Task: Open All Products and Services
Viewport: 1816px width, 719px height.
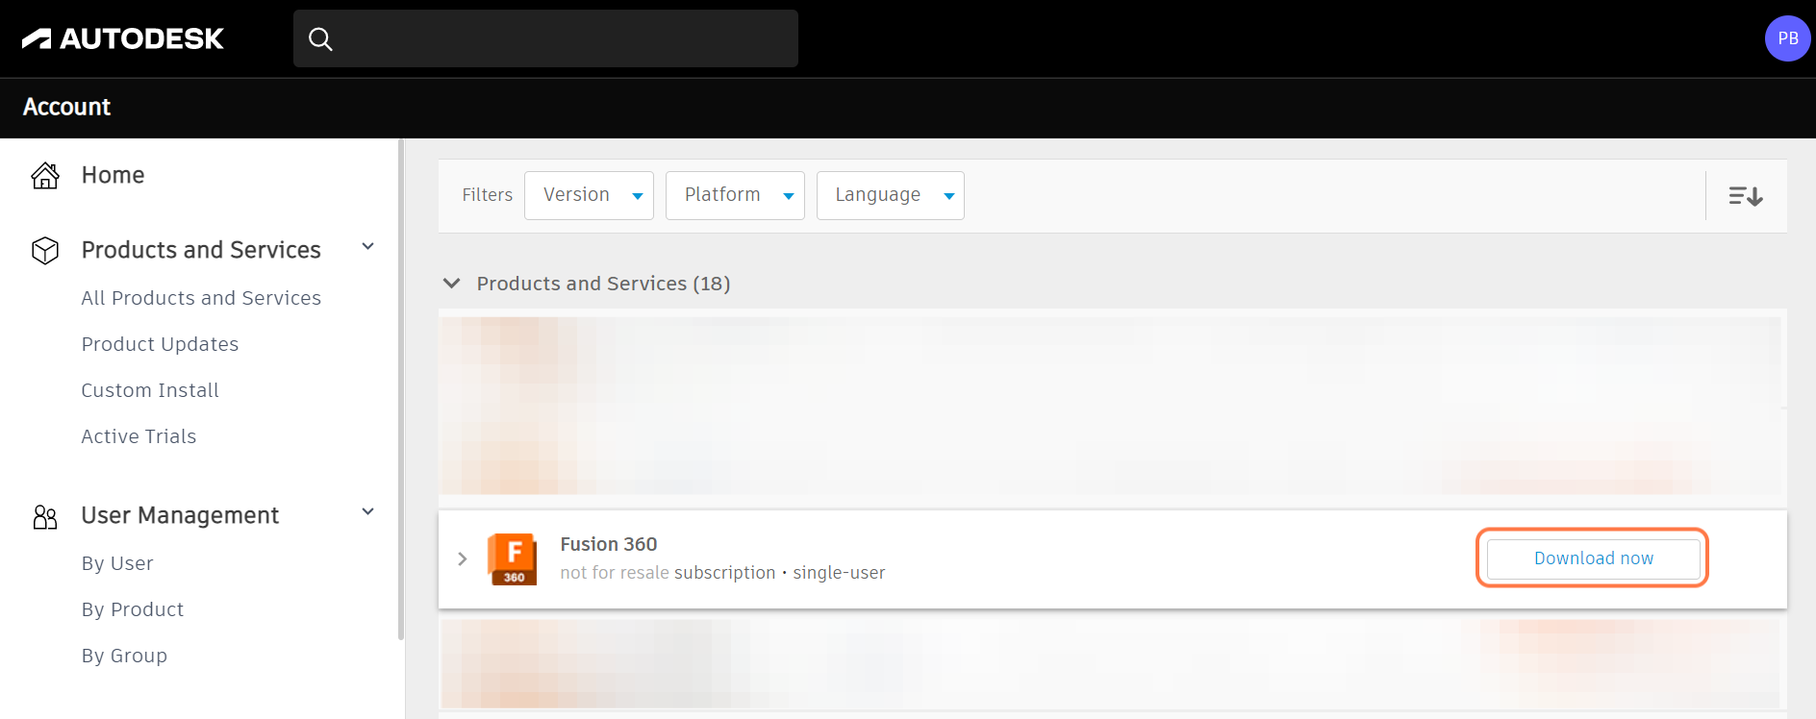Action: pyautogui.click(x=201, y=298)
